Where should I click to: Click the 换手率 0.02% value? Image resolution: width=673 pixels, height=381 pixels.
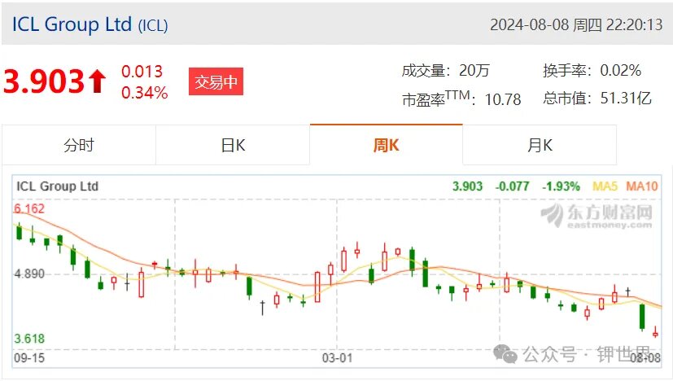point(592,71)
